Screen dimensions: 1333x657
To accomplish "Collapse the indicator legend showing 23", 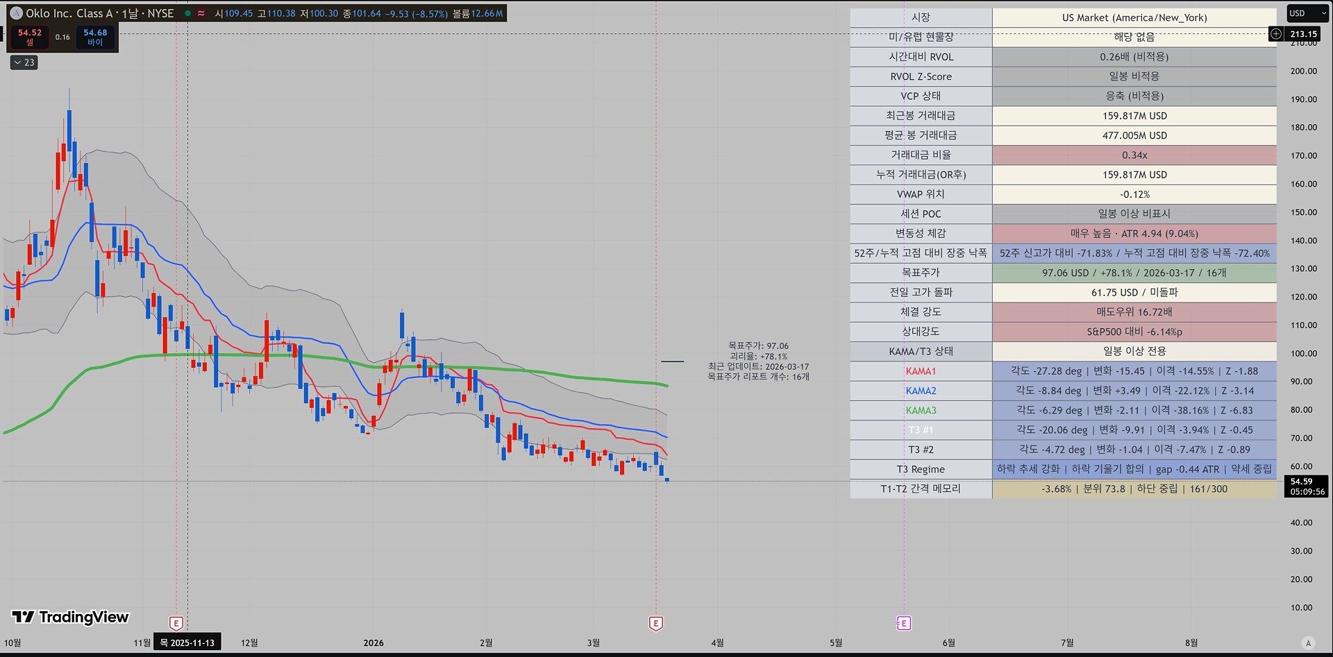I will pyautogui.click(x=24, y=62).
